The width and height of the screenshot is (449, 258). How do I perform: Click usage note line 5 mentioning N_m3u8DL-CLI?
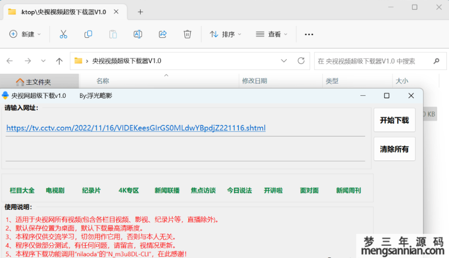coord(96,254)
